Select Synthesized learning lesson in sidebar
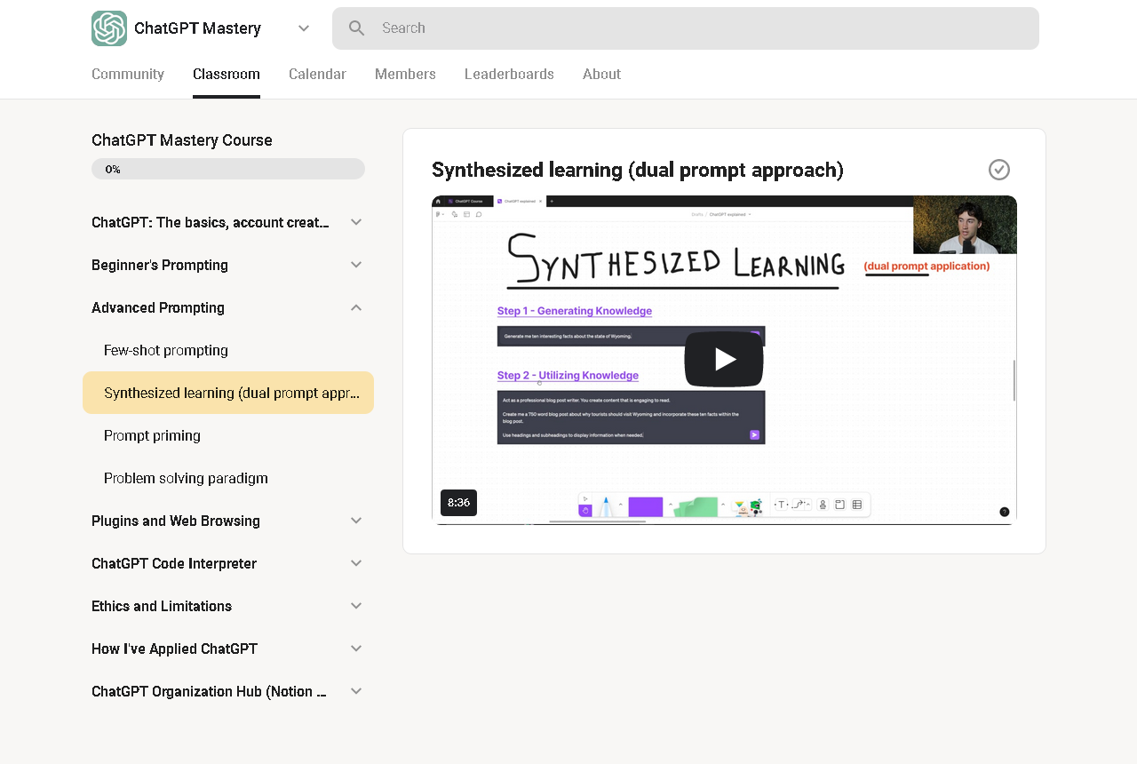The height and width of the screenshot is (764, 1137). pos(228,393)
